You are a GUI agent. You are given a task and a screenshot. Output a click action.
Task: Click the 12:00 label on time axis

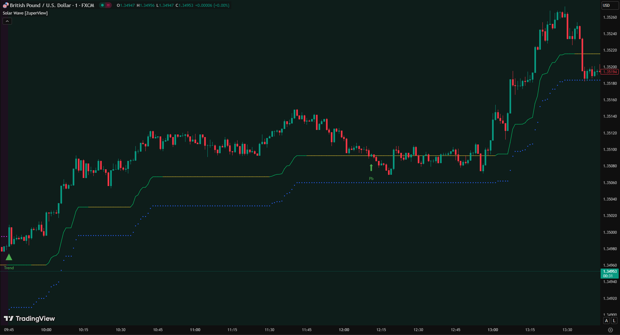pos(344,330)
